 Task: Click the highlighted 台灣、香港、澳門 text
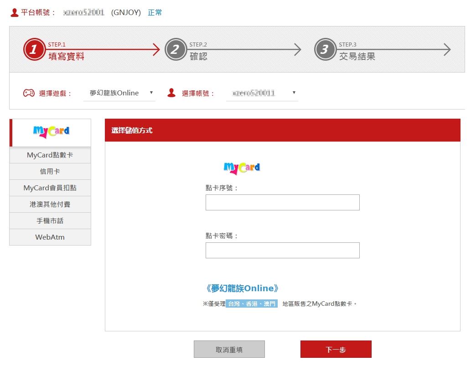coord(251,304)
